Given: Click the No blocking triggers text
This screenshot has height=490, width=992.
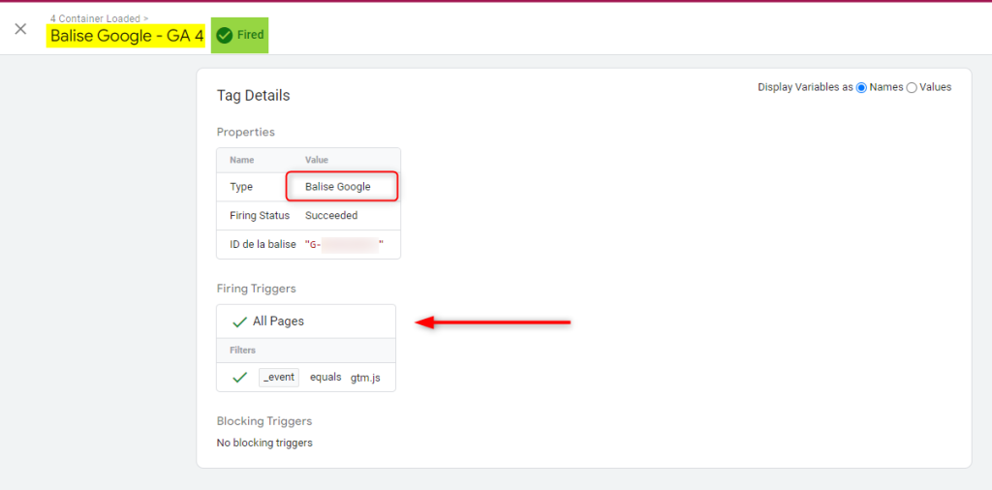Looking at the screenshot, I should [264, 443].
